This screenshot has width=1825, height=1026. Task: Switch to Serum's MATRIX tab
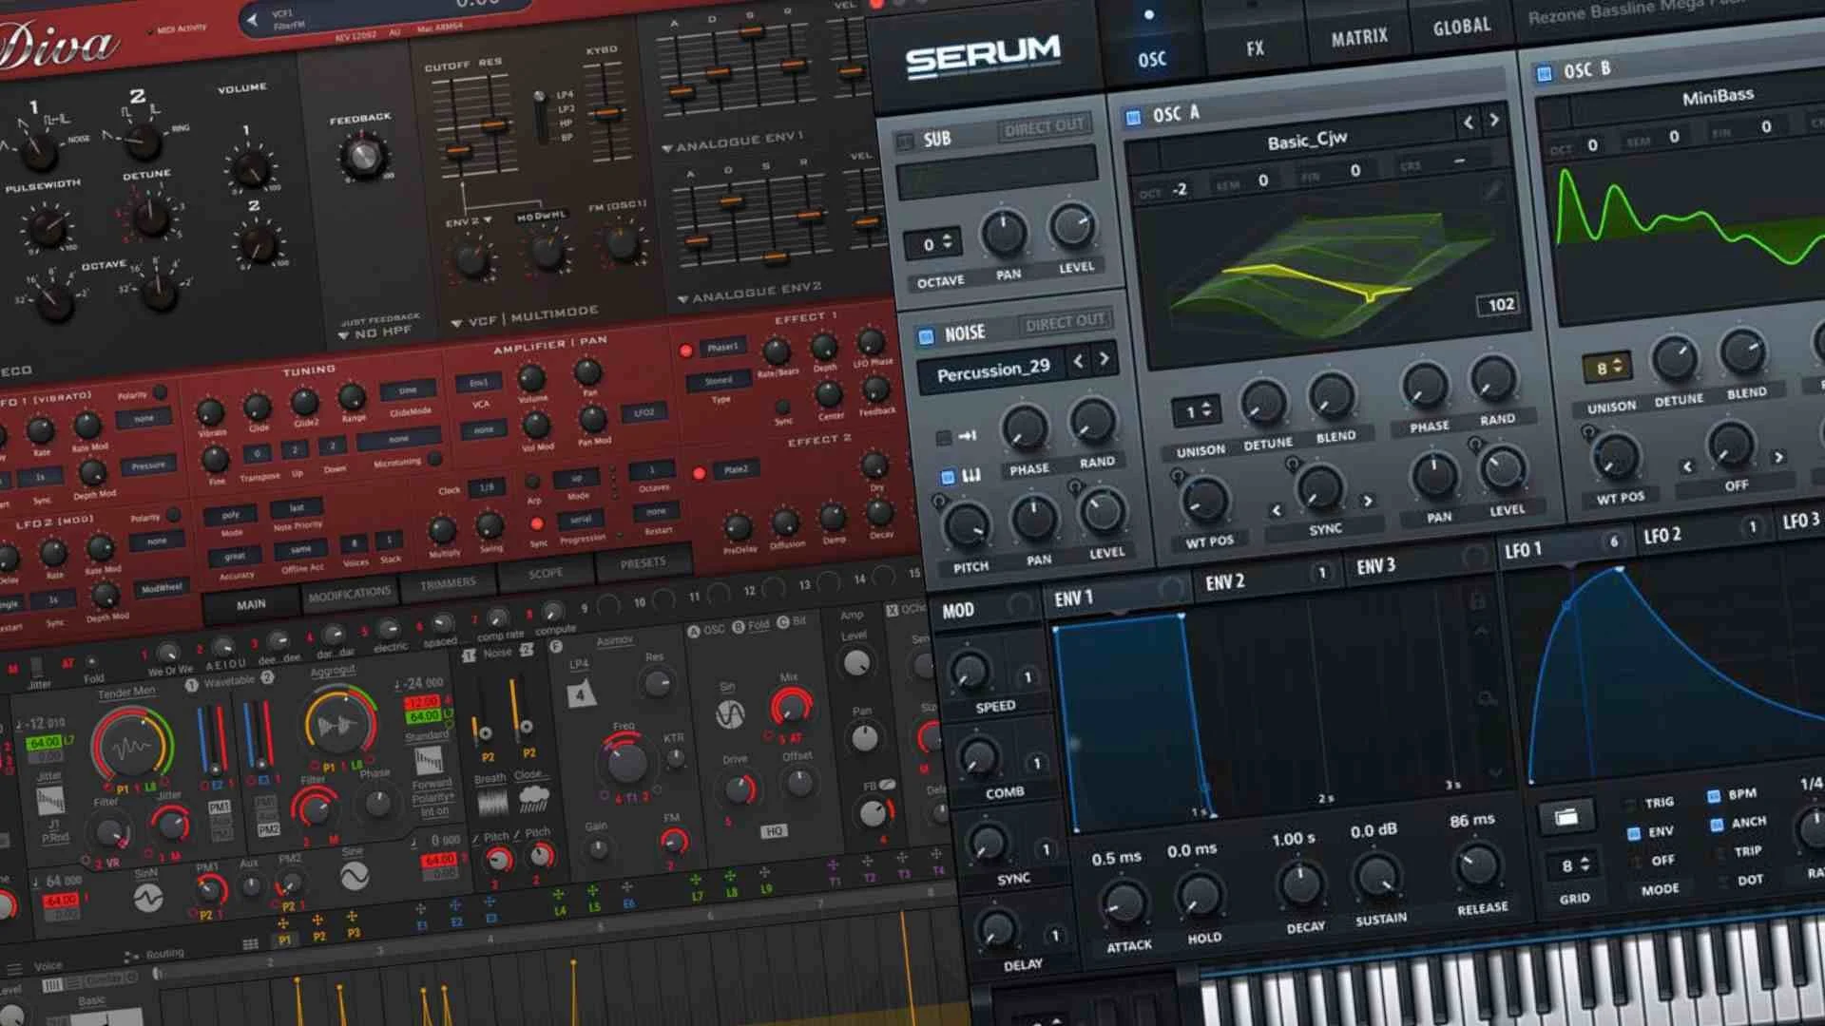coord(1358,38)
